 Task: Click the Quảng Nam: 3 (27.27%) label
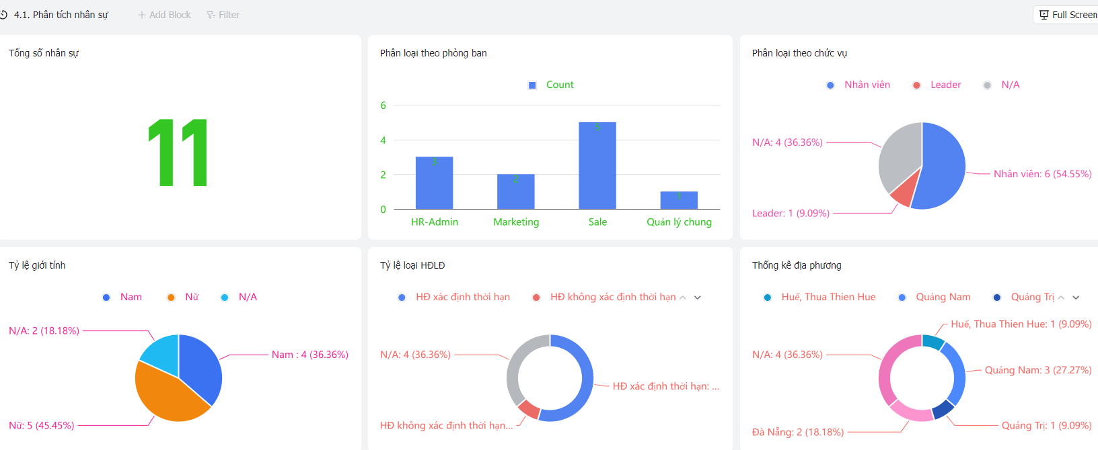pyautogui.click(x=1038, y=370)
